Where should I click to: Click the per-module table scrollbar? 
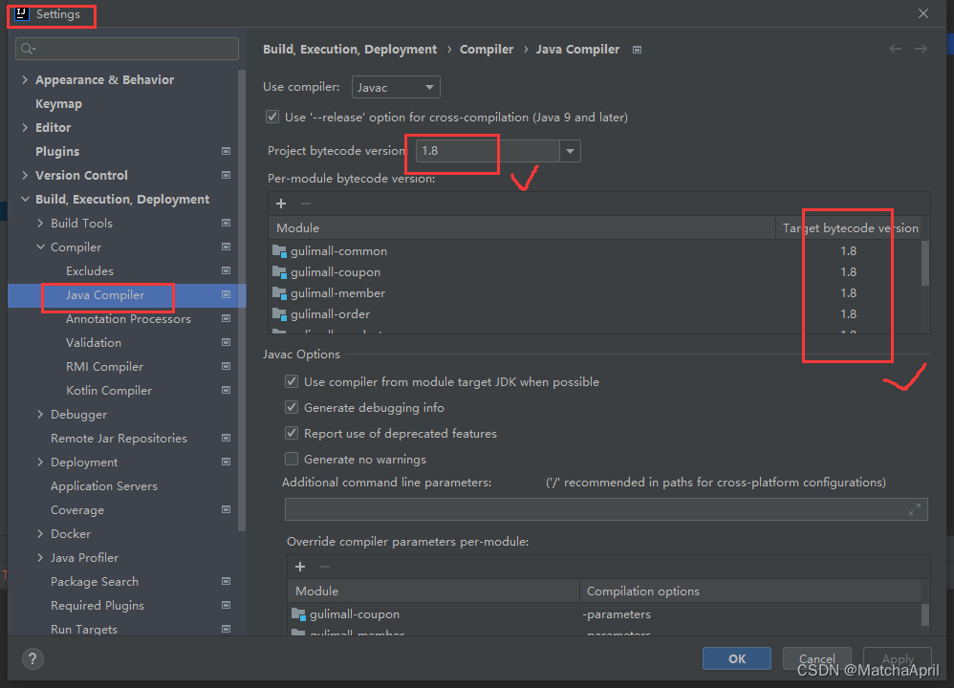tap(925, 264)
